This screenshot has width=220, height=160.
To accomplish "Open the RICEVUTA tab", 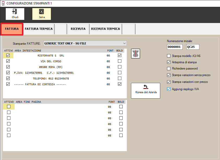I will tap(78, 29).
